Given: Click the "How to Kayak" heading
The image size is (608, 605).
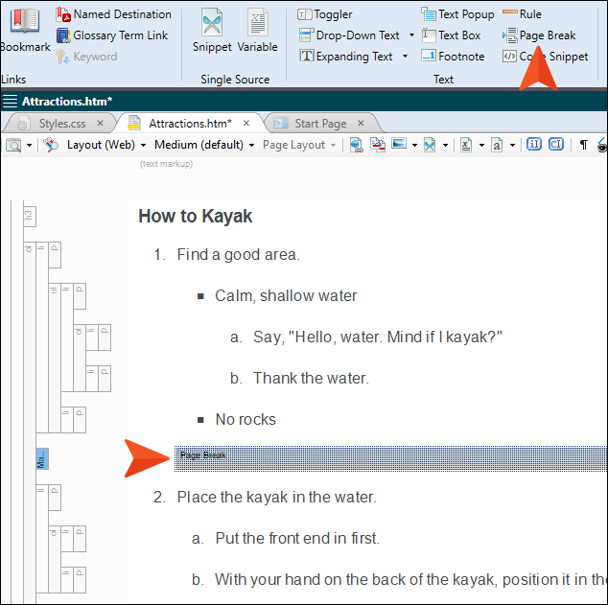Looking at the screenshot, I should (x=196, y=217).
